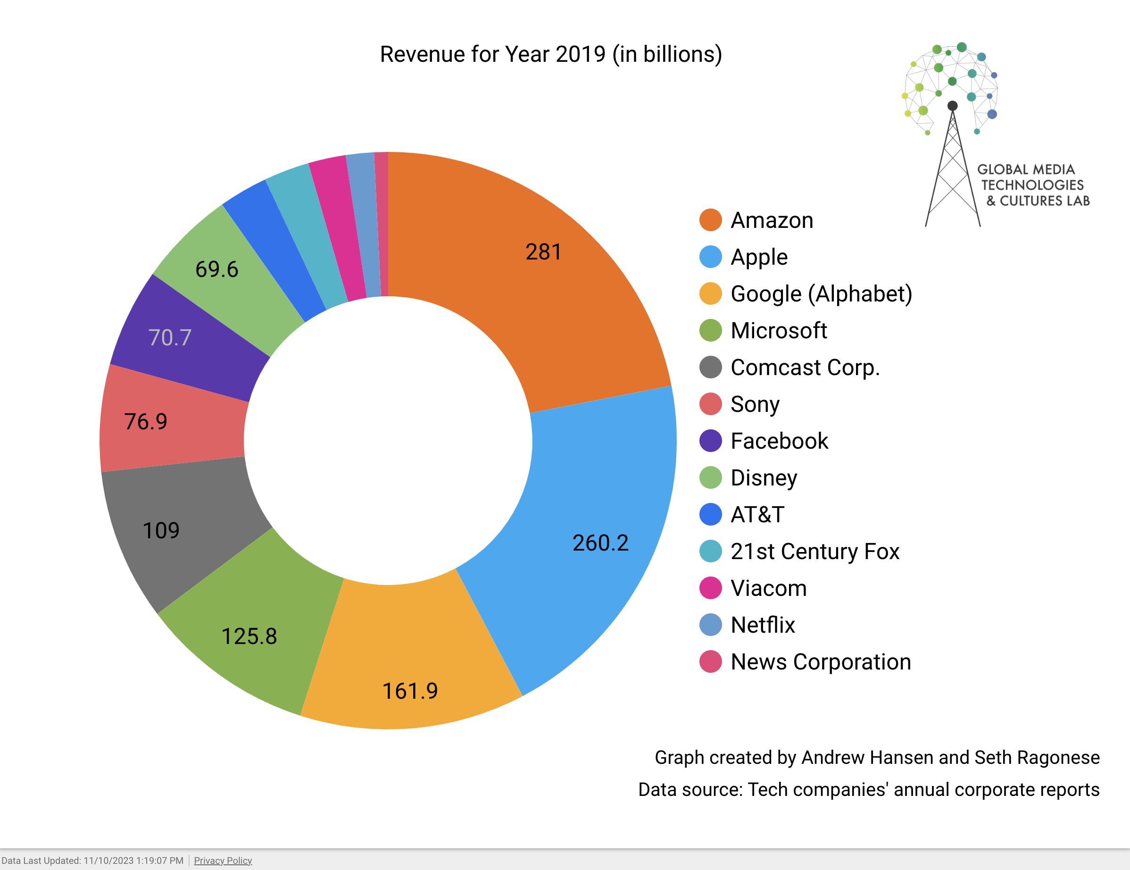
Task: Click the Amazon legend color dot
Action: 710,220
